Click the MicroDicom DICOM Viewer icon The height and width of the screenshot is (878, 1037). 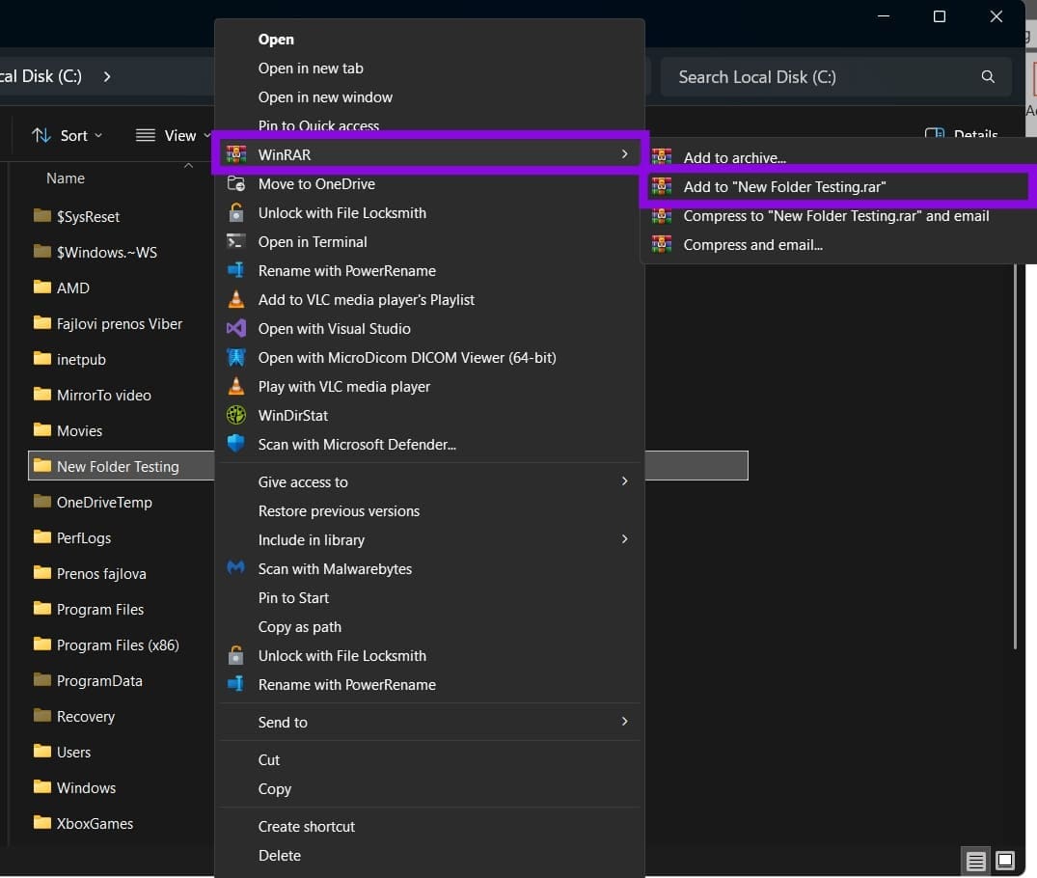point(236,357)
